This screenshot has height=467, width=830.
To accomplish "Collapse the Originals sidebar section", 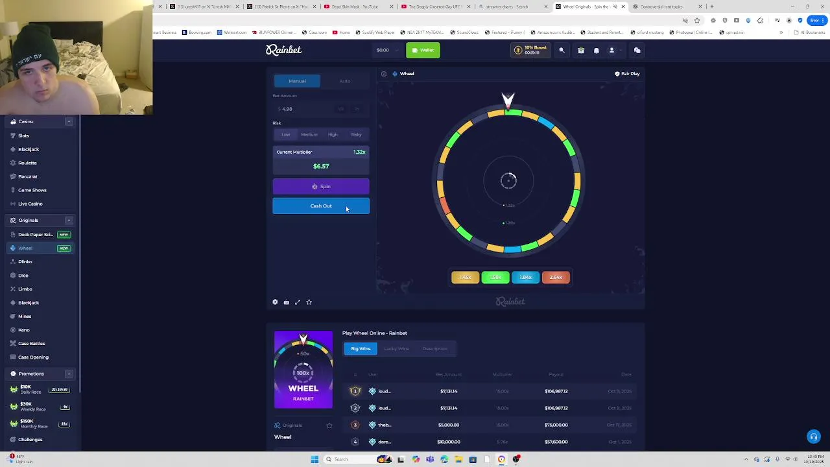I will pyautogui.click(x=69, y=221).
